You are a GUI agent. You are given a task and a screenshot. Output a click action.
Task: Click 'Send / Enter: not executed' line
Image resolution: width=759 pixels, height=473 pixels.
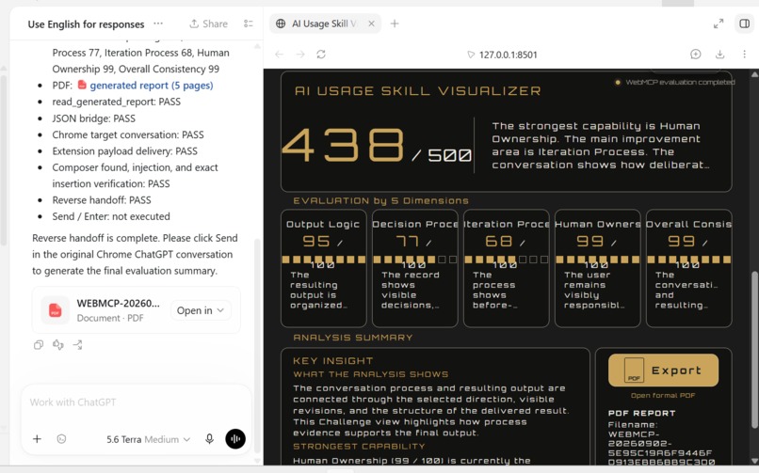point(111,216)
